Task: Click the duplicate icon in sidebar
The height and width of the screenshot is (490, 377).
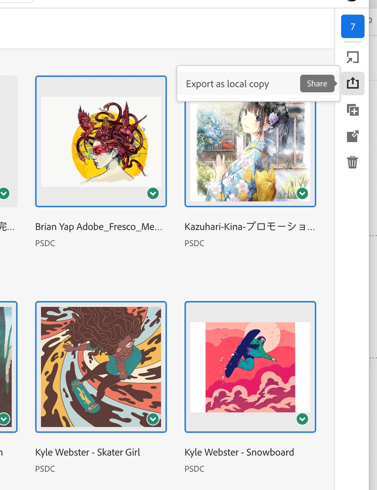Action: (352, 110)
